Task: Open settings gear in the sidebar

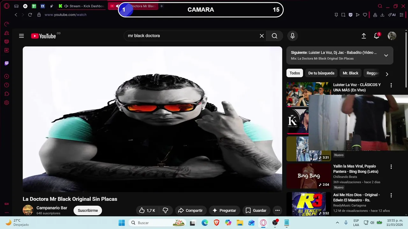Action: tap(6, 103)
